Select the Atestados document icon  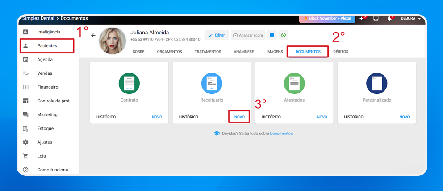[294, 83]
